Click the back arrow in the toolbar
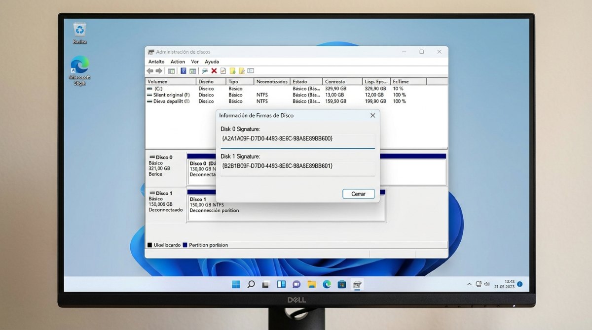The height and width of the screenshot is (330, 592). 150,71
